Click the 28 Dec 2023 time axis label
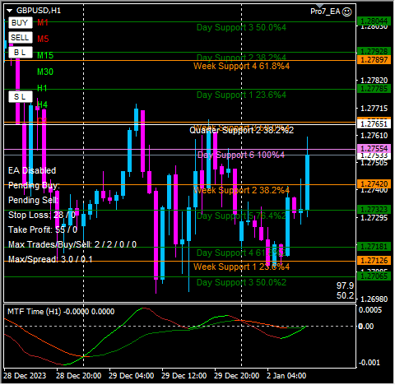This screenshot has width=395, height=385. [25, 376]
